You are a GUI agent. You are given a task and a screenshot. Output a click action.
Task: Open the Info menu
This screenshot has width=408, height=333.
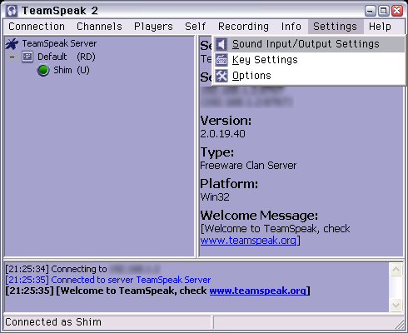click(291, 27)
